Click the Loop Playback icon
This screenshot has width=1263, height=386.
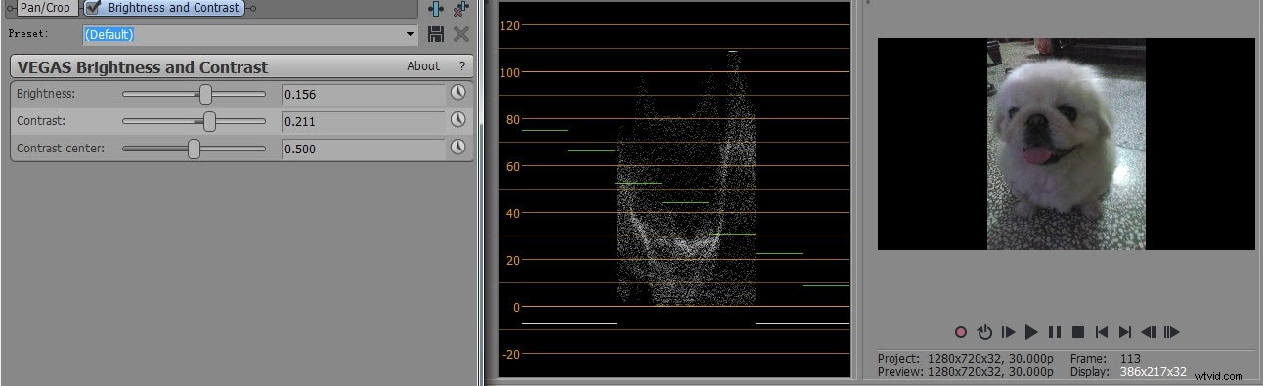point(984,332)
